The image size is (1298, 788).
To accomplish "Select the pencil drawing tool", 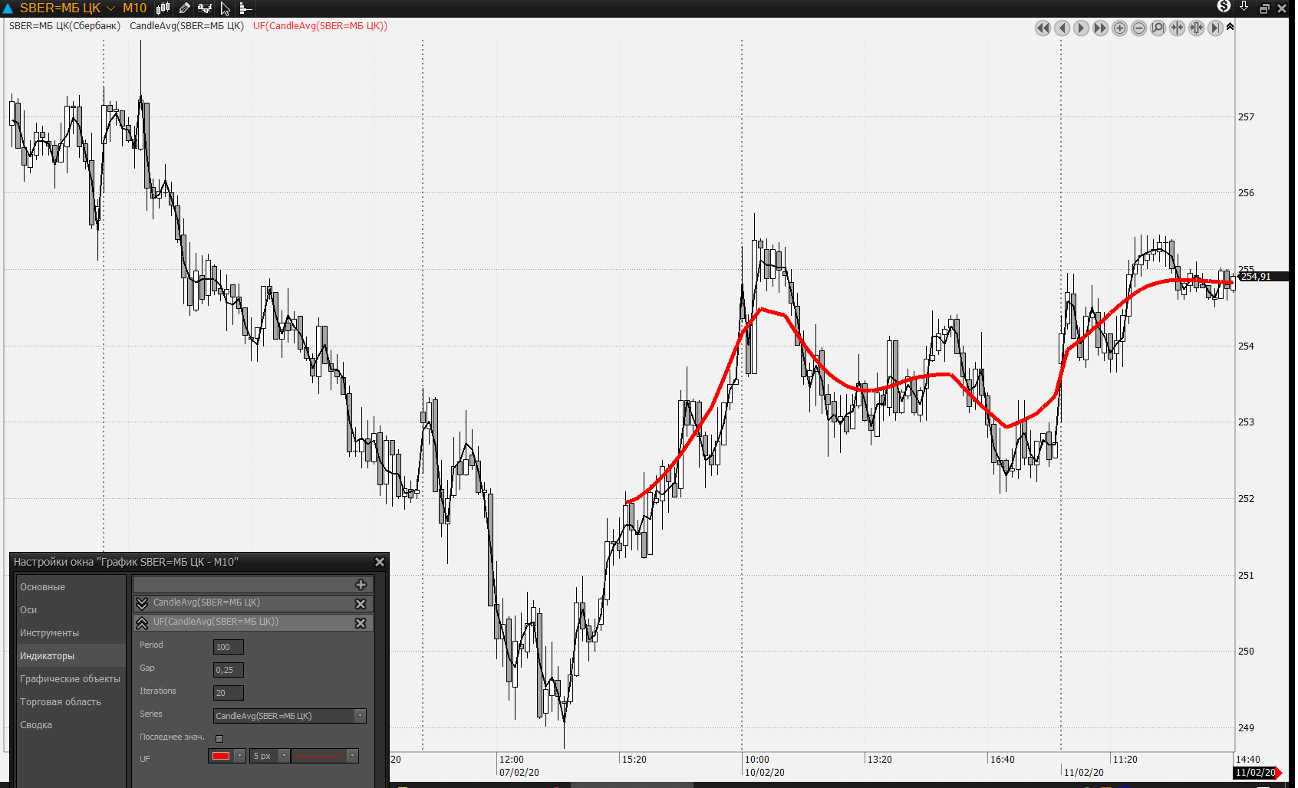I will pos(185,8).
